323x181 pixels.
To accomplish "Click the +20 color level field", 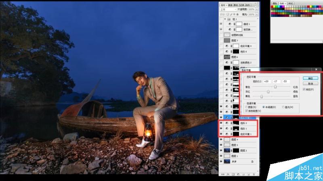I will 267,81.
